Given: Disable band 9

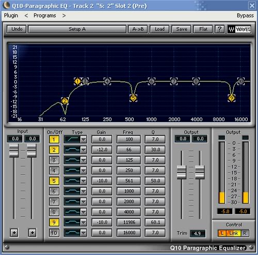Looking at the screenshot, I should [x=54, y=222].
